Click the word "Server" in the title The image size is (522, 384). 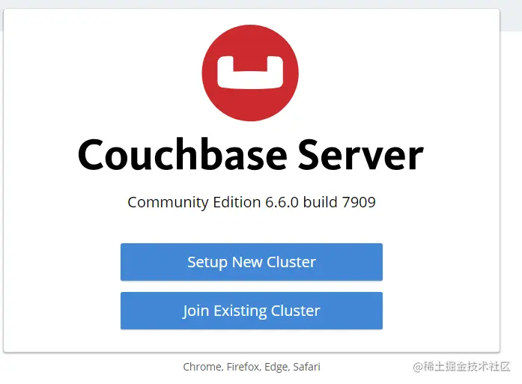tap(360, 155)
